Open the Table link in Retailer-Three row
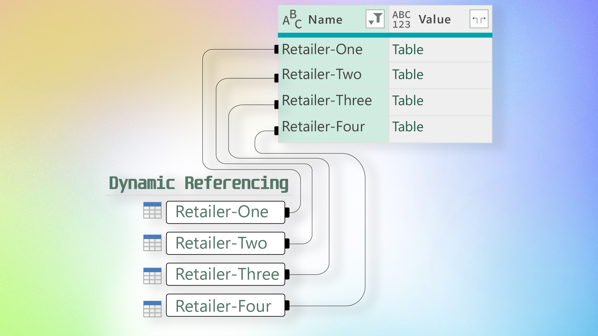This screenshot has width=598, height=336. tap(408, 101)
